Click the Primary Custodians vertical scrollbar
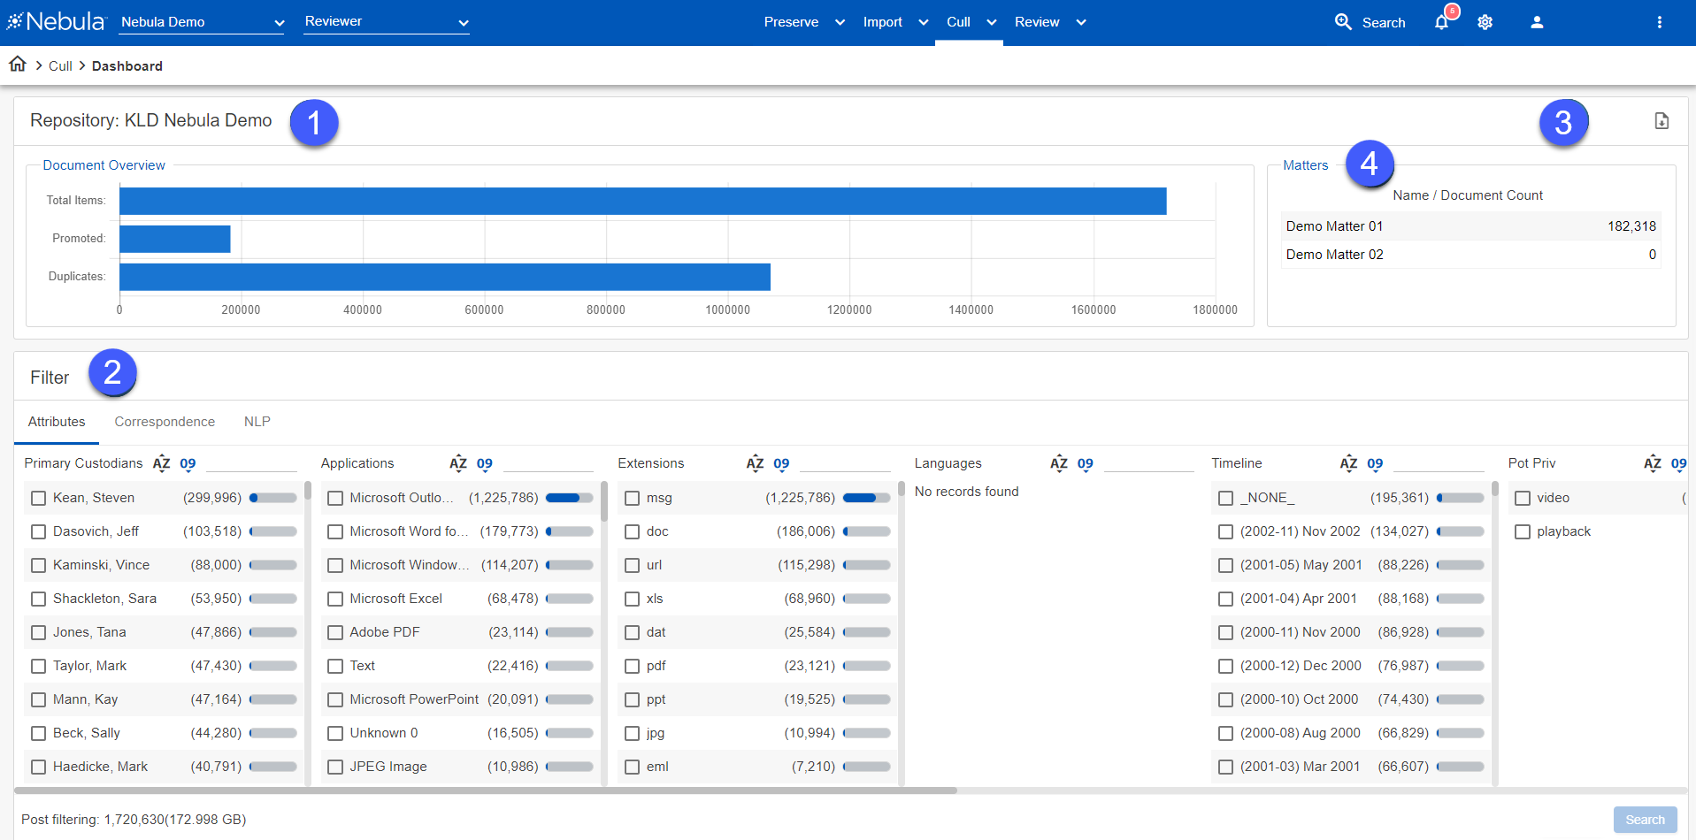The image size is (1696, 840). coord(308,492)
